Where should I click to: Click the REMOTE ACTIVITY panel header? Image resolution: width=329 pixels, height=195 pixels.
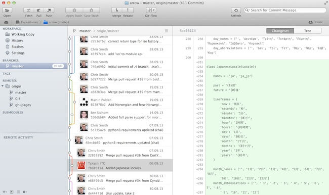(18, 137)
